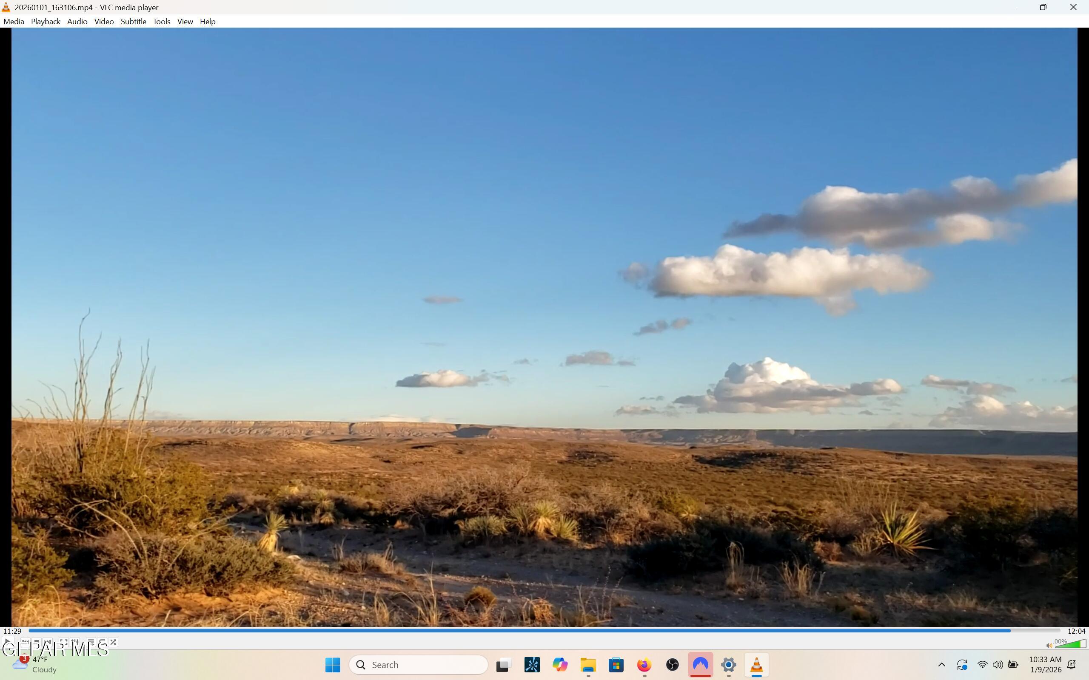This screenshot has width=1089, height=680.
Task: Adjust the green volume slider
Action: 1071,644
